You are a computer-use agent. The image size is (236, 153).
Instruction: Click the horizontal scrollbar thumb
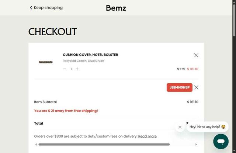tap(104, 145)
